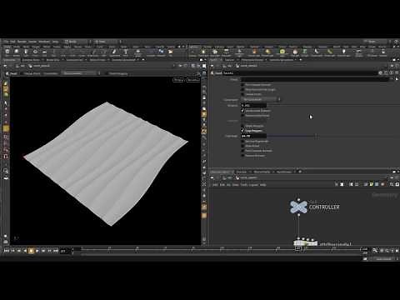Click the yellow sticky note icon in network toolbar
The image size is (400, 300).
pos(371,184)
